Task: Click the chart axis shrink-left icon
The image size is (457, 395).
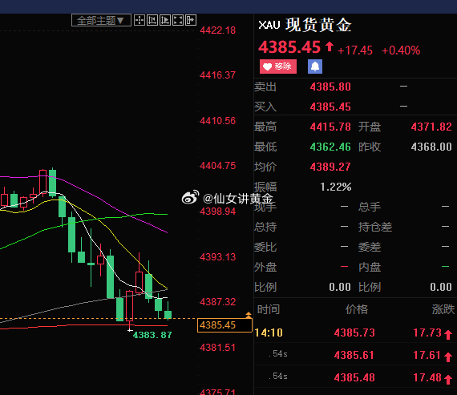Action: pyautogui.click(x=152, y=20)
